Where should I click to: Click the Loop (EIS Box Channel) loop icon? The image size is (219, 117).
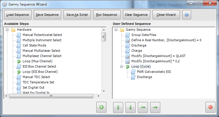[19, 72]
